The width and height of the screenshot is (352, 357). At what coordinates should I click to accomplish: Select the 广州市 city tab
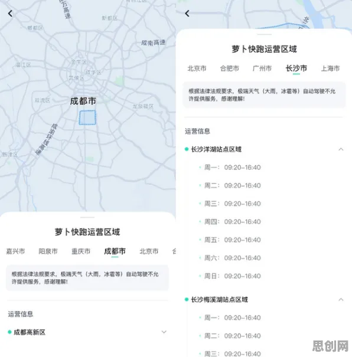click(262, 68)
